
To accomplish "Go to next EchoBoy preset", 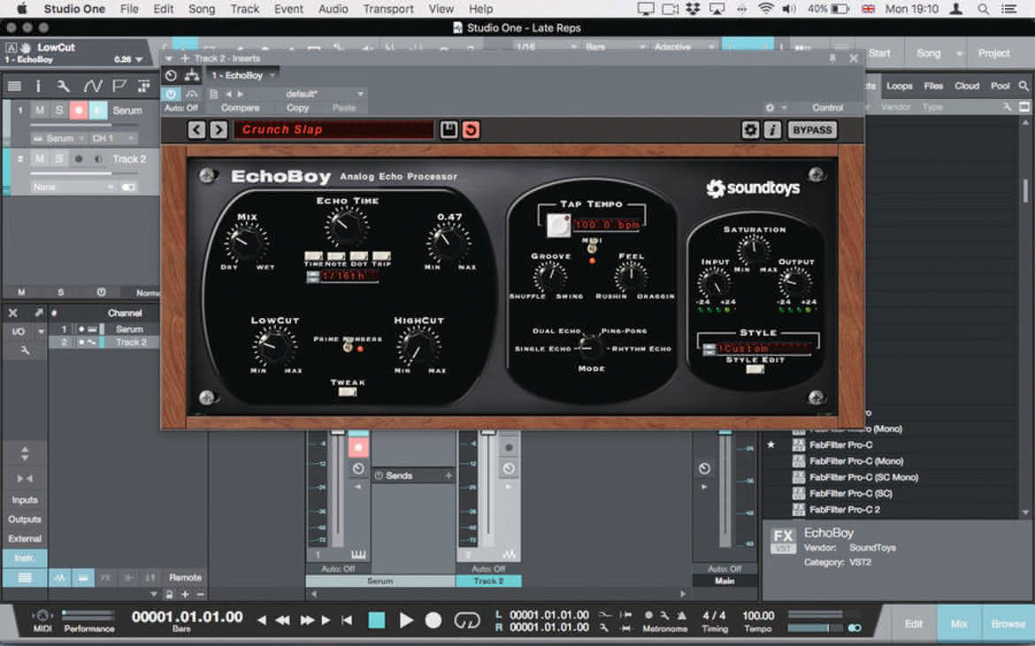I will (x=218, y=130).
